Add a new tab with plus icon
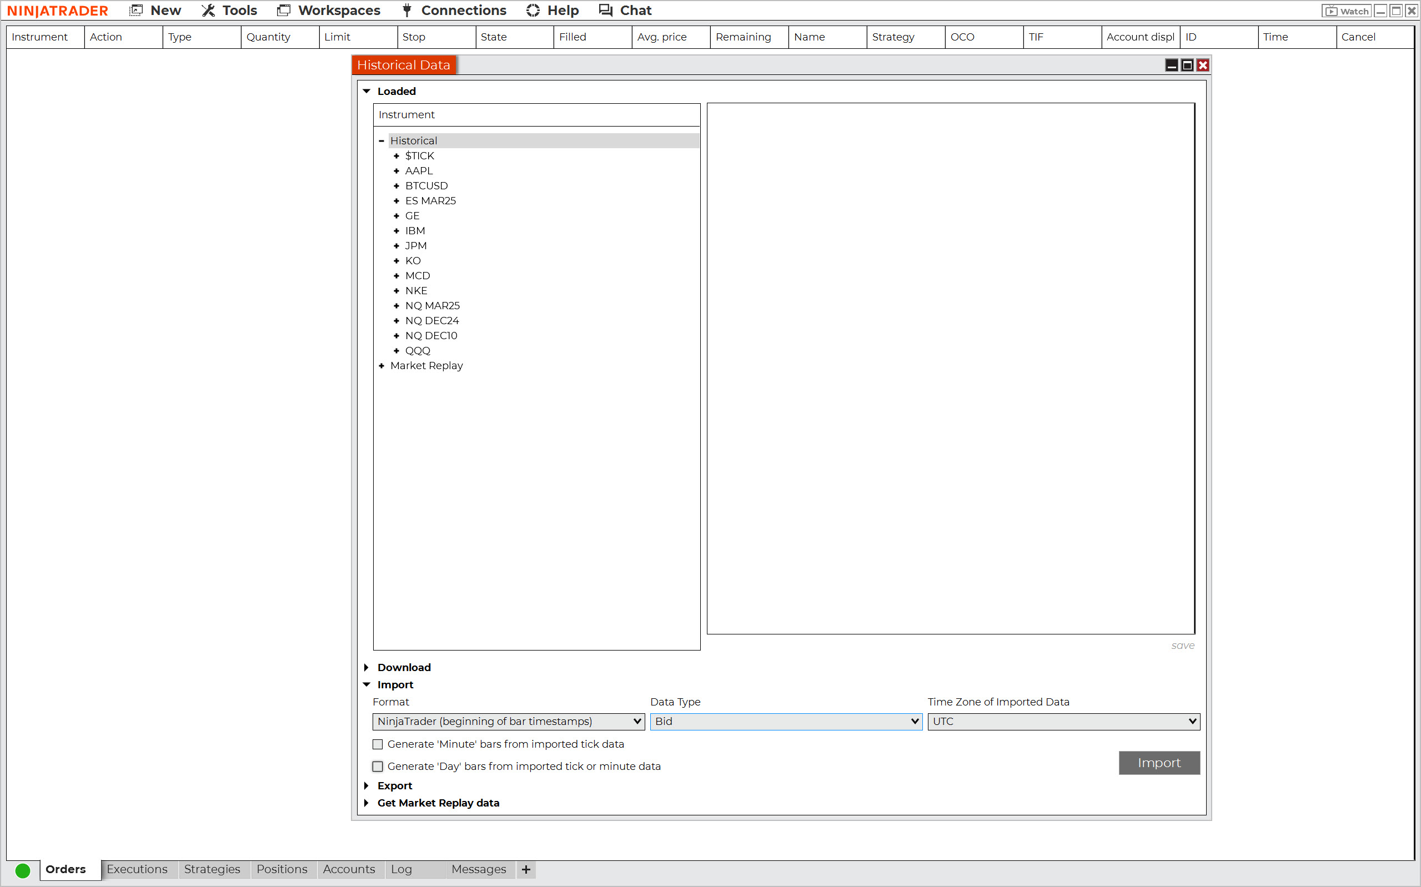This screenshot has width=1421, height=887. [x=526, y=869]
